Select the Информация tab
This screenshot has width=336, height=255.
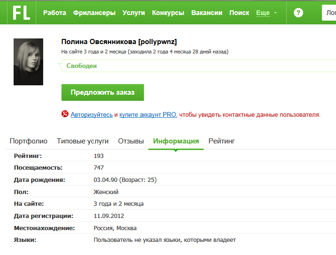176,141
